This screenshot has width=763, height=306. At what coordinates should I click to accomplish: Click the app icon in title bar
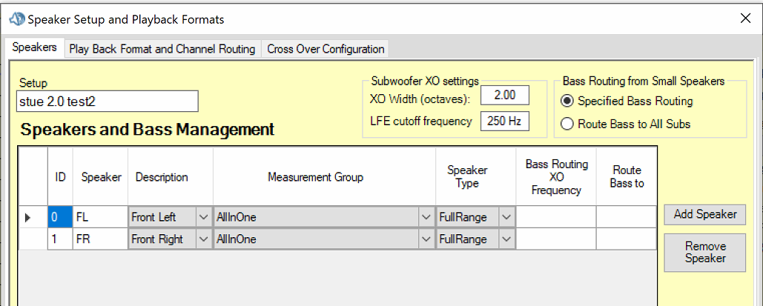pyautogui.click(x=16, y=19)
